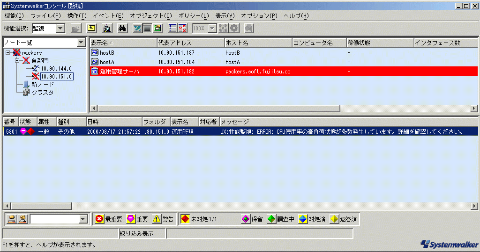Viewport: 480px width, 252px height.
Task: Click the event list scroll left arrow
Action: click(x=7, y=206)
